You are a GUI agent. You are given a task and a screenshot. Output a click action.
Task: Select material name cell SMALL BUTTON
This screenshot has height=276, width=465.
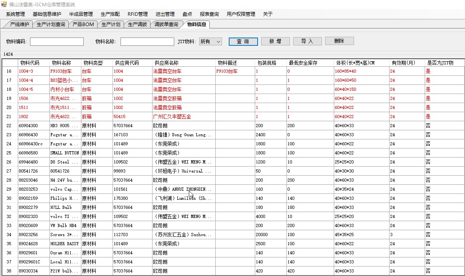click(x=65, y=153)
